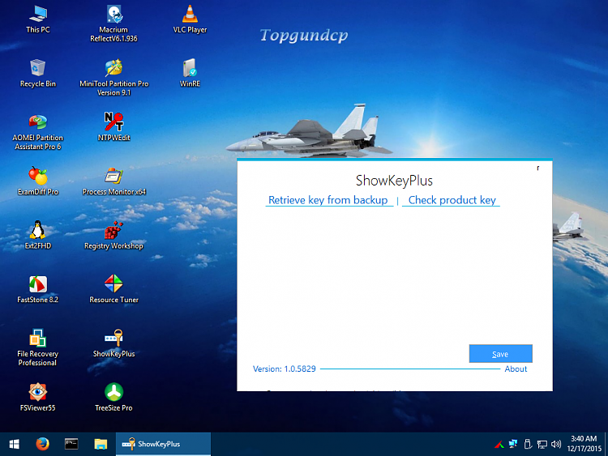Viewport: 608px width, 456px height.
Task: Launch VLC Player from desktop
Action: (190, 19)
